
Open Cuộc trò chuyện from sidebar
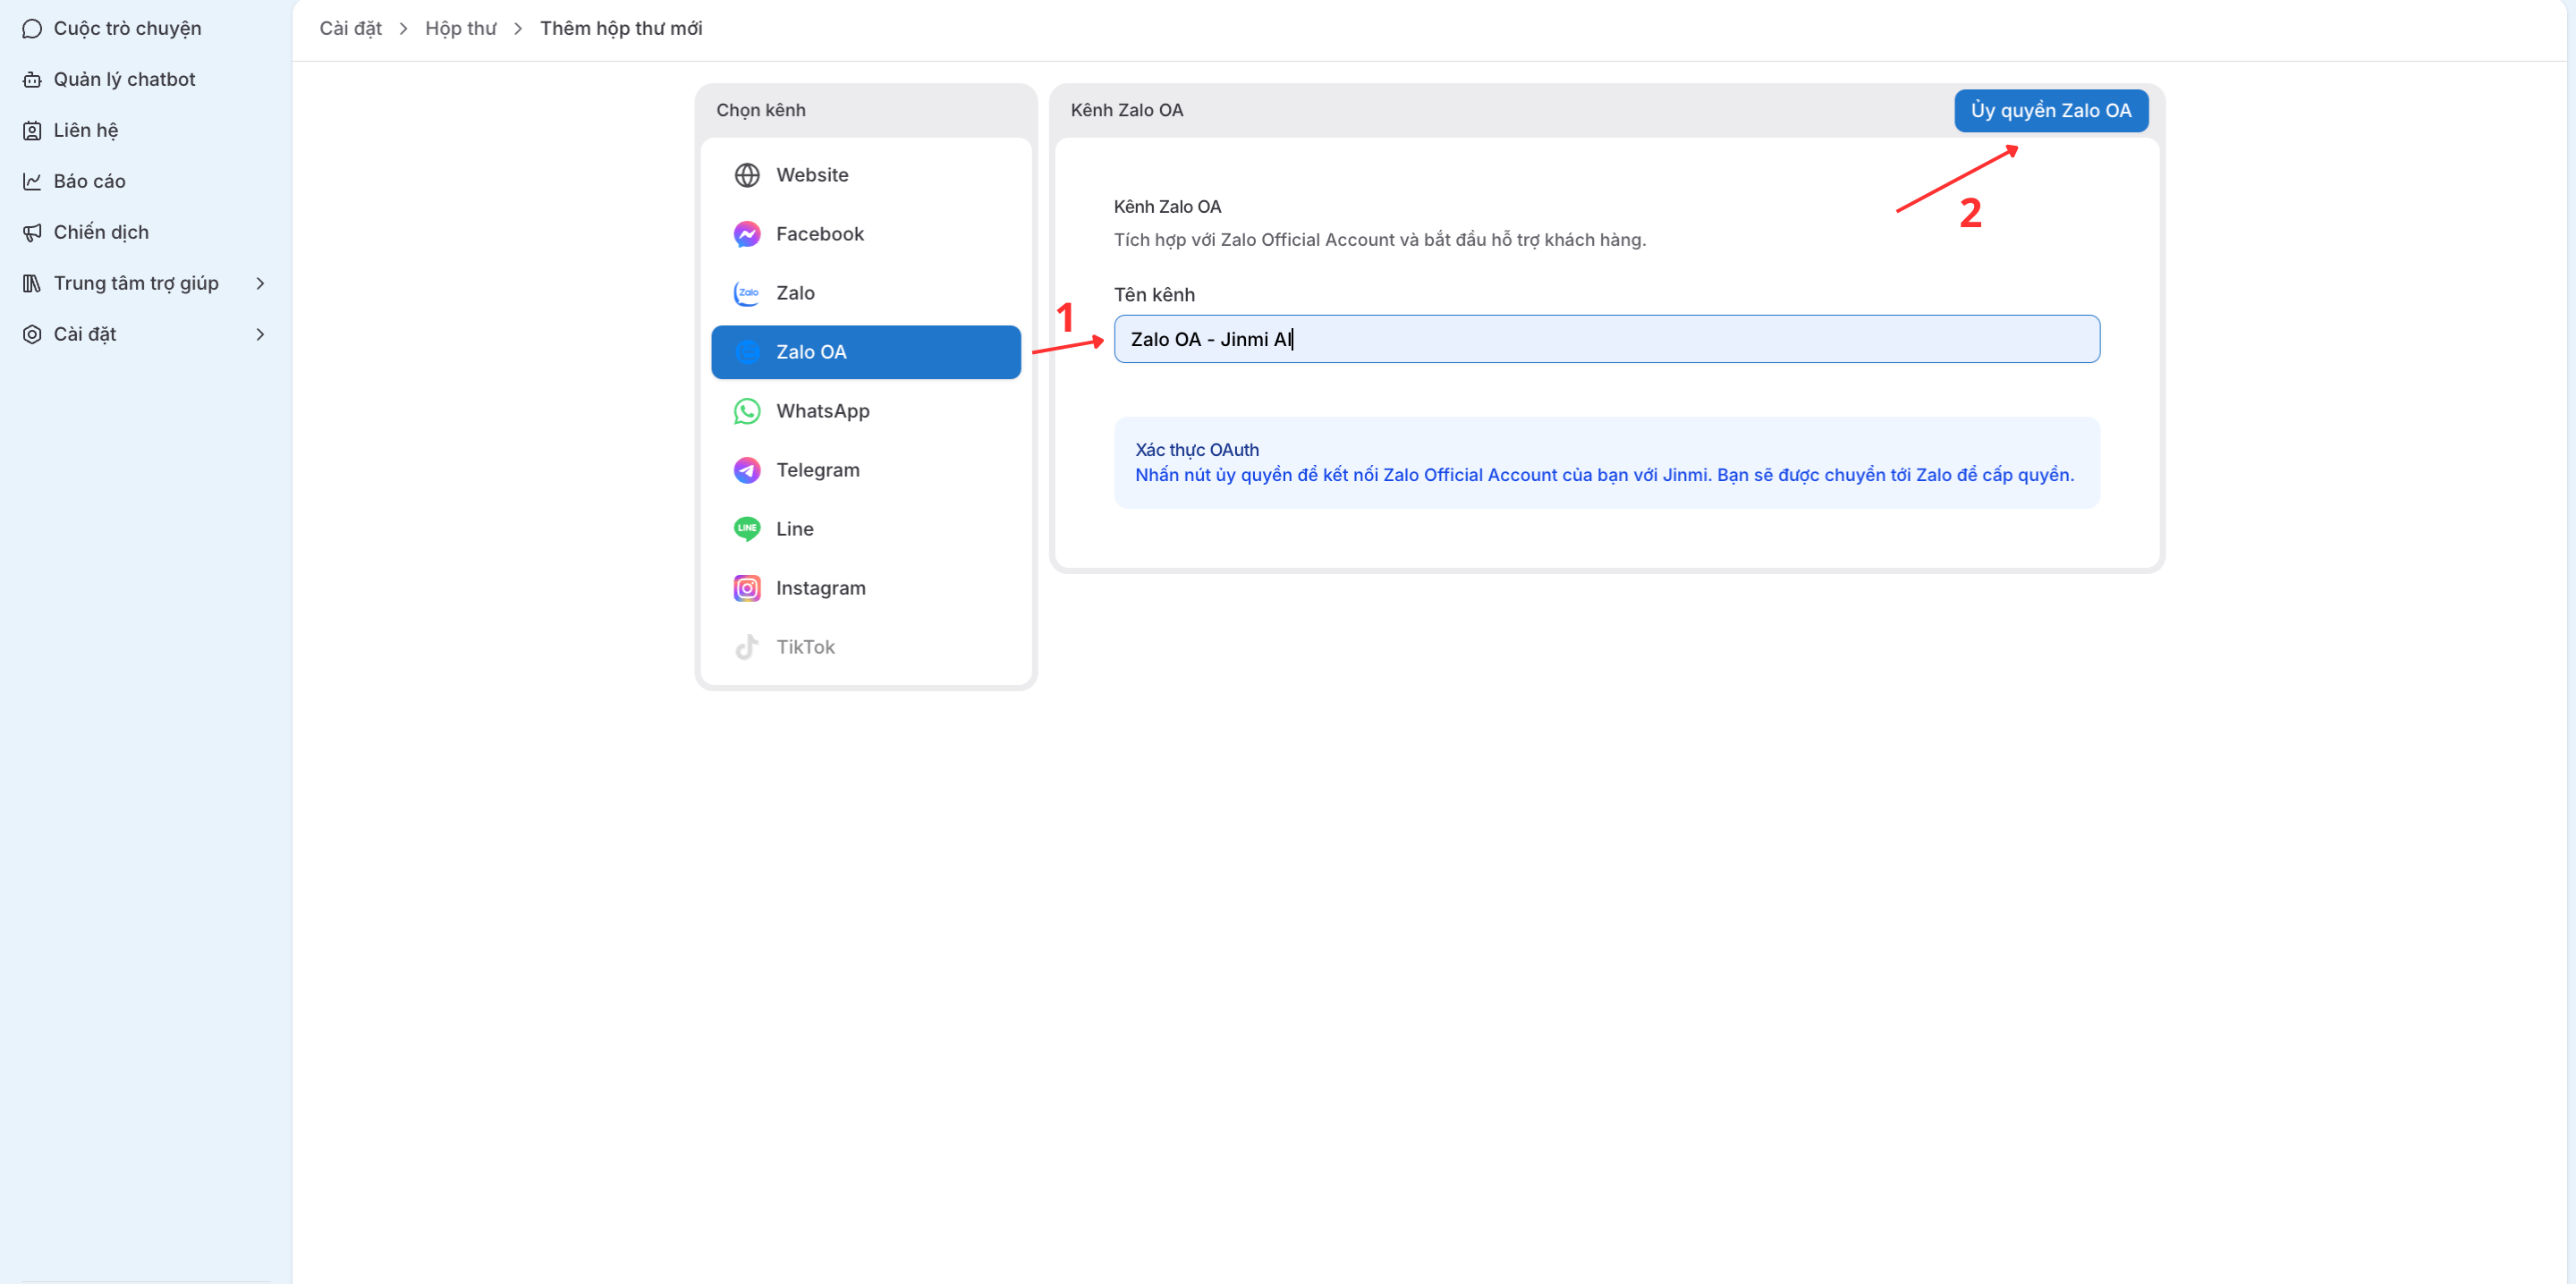(127, 28)
